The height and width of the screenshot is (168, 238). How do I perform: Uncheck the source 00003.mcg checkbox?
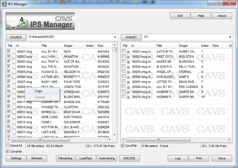(x=9, y=61)
